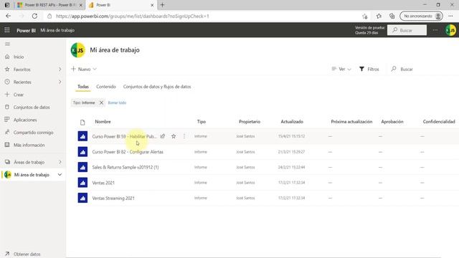The height and width of the screenshot is (258, 459).
Task: Go back in the browser
Action: coord(8,16)
